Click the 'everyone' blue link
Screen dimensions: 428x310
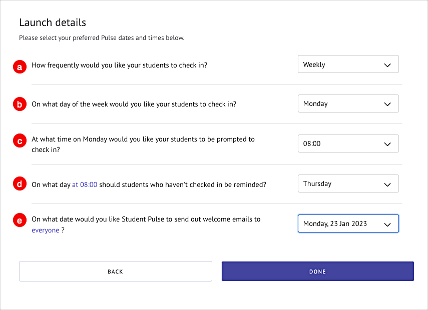click(x=46, y=230)
